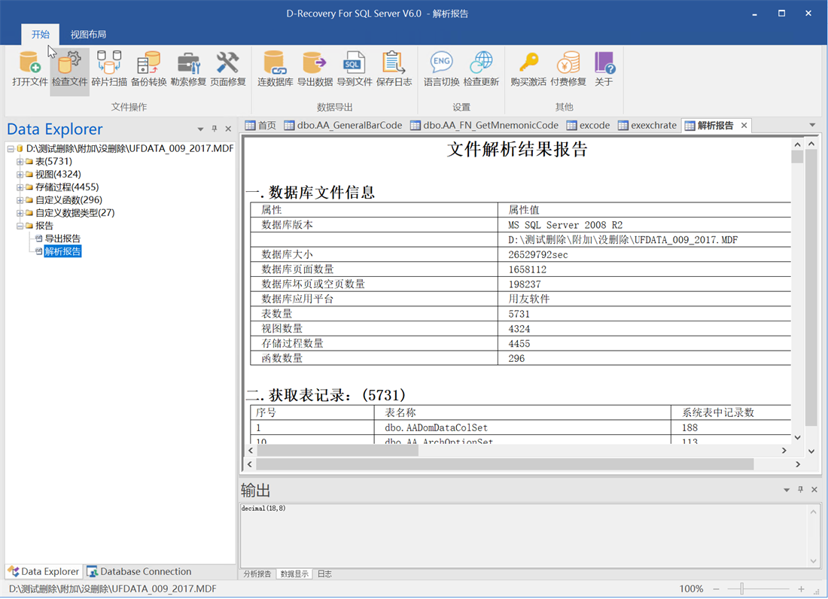This screenshot has width=828, height=599.
Task: Switch to the 视图布局 ribbon tab
Action: point(88,35)
